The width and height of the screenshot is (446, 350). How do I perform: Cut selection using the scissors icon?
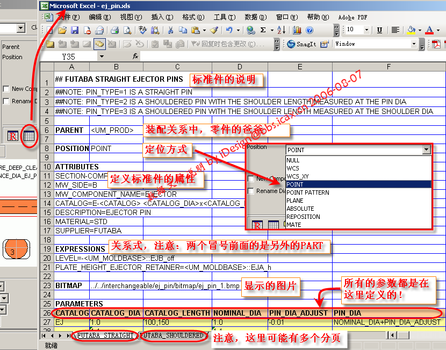[170, 30]
